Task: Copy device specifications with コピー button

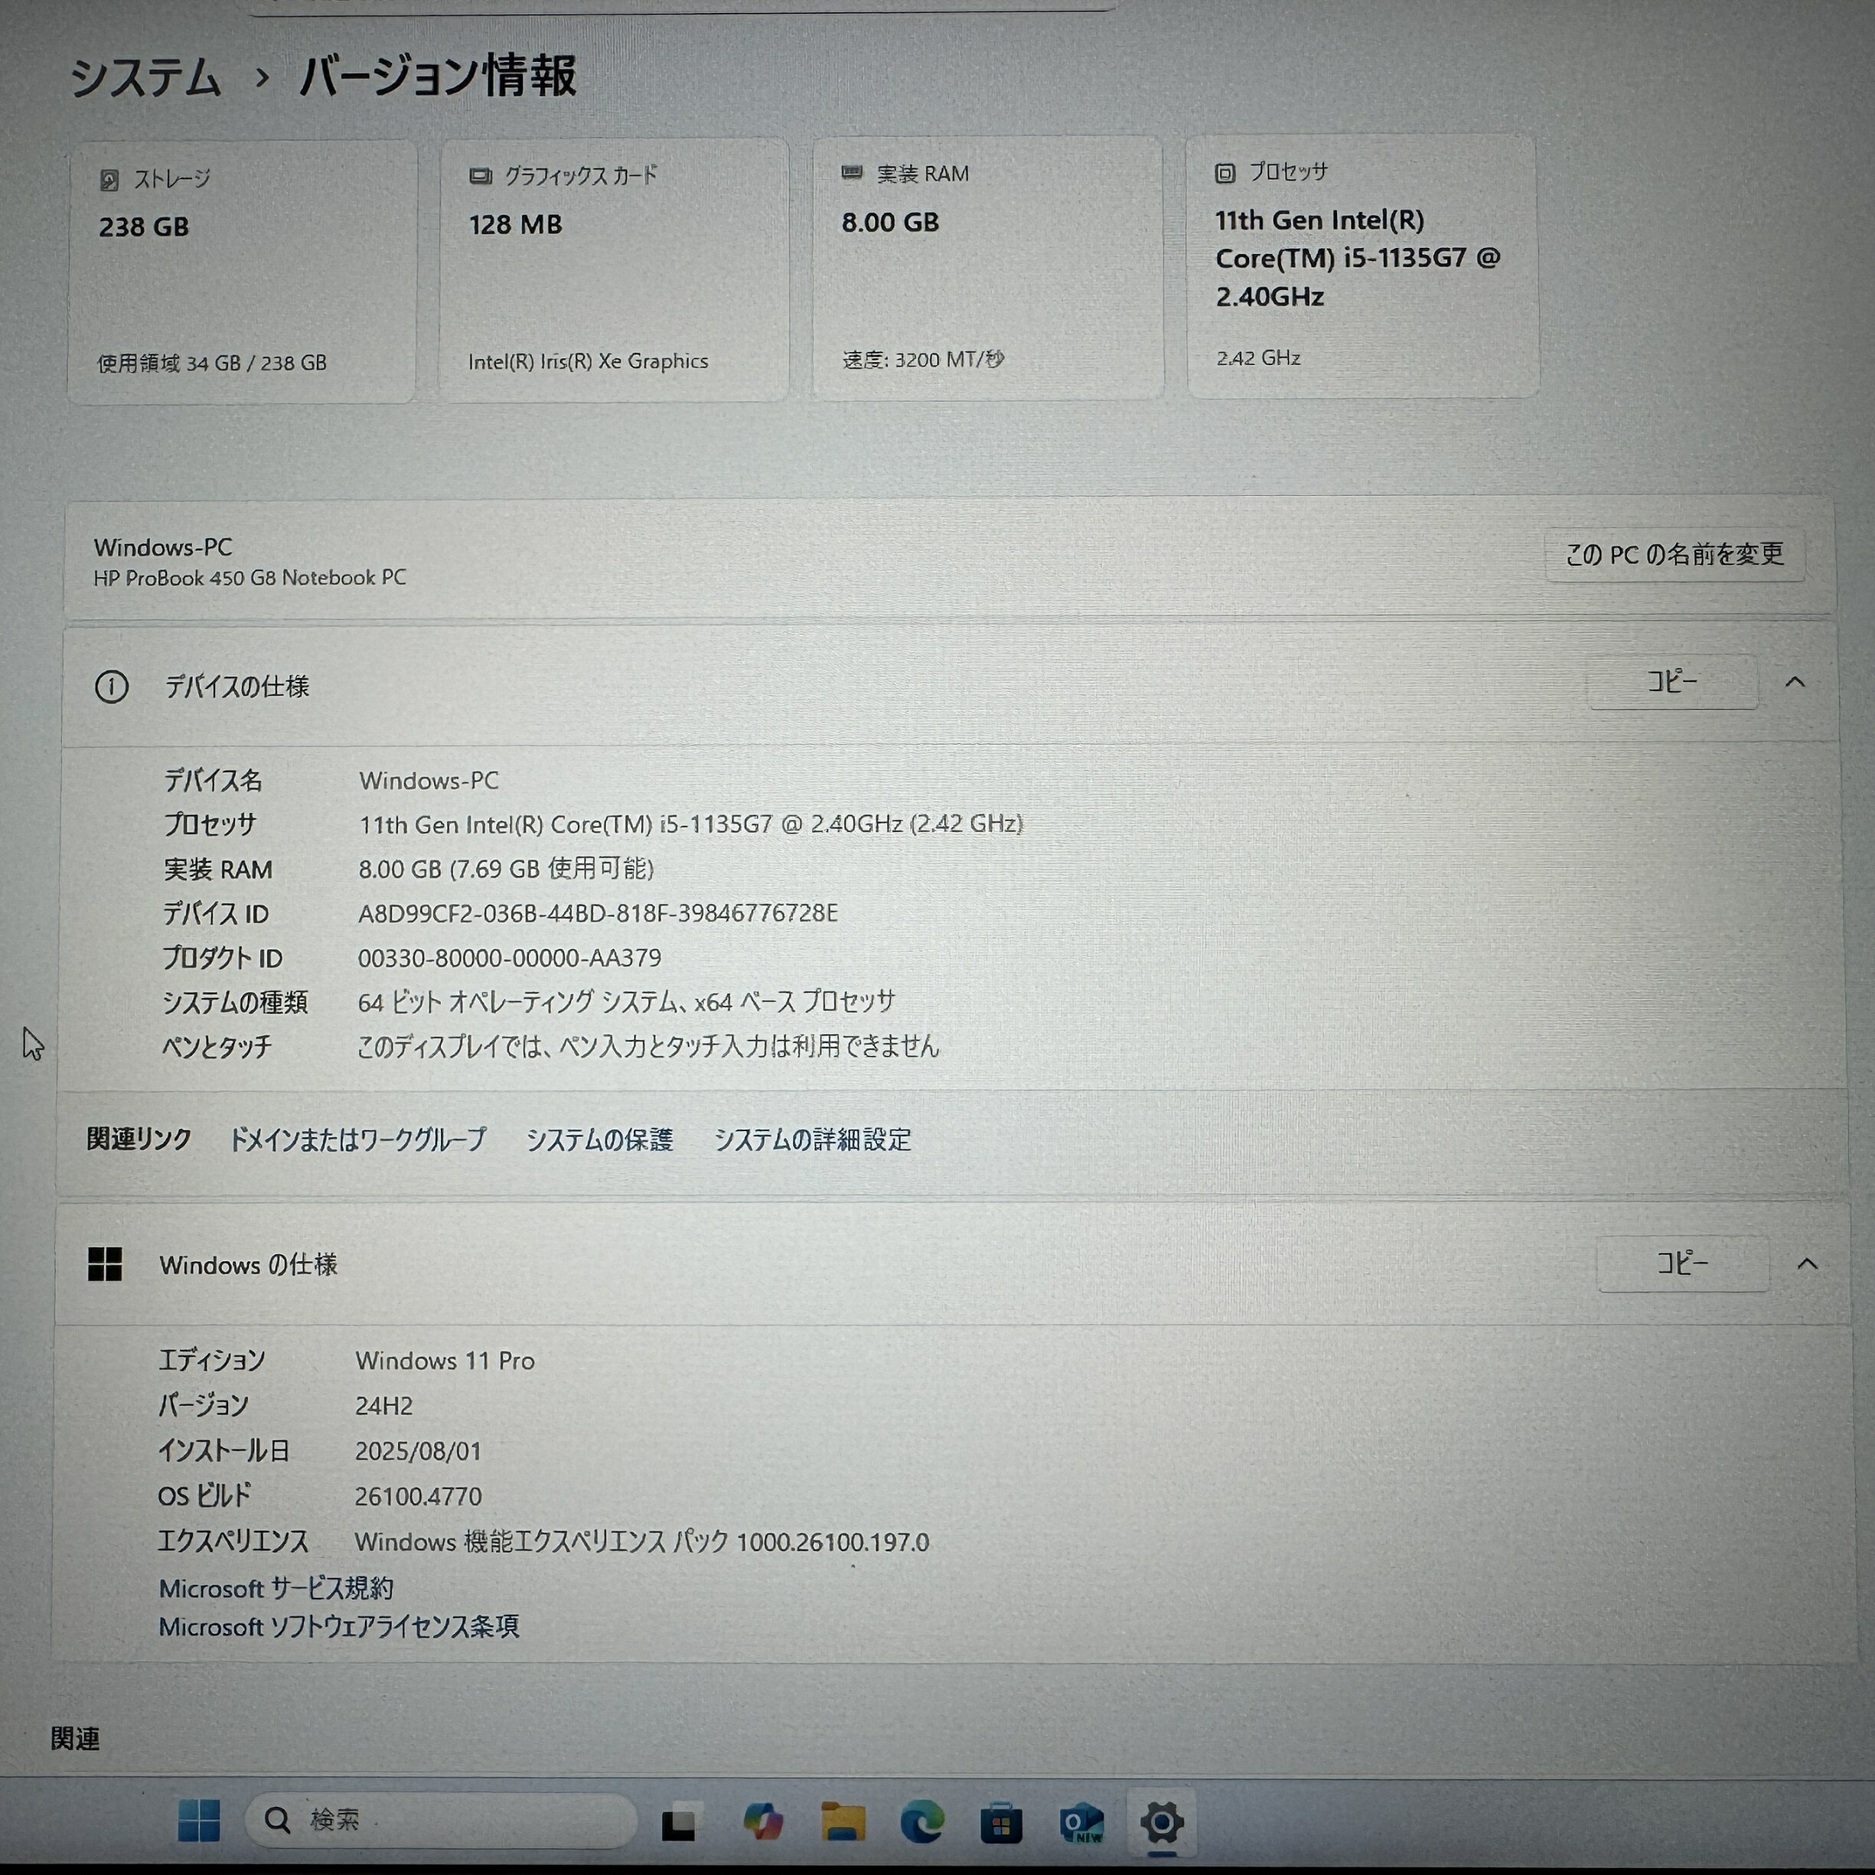Action: [x=1672, y=682]
